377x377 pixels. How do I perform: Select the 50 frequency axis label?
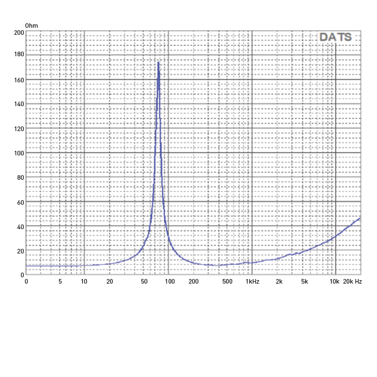pos(144,281)
